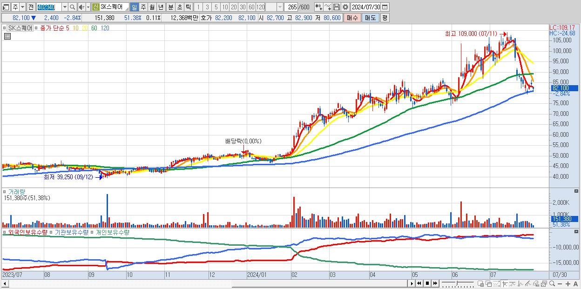Select the 초 second period button
This screenshot has height=289, width=581.
coord(179,7)
